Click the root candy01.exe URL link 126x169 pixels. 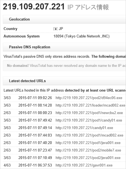point(84,128)
